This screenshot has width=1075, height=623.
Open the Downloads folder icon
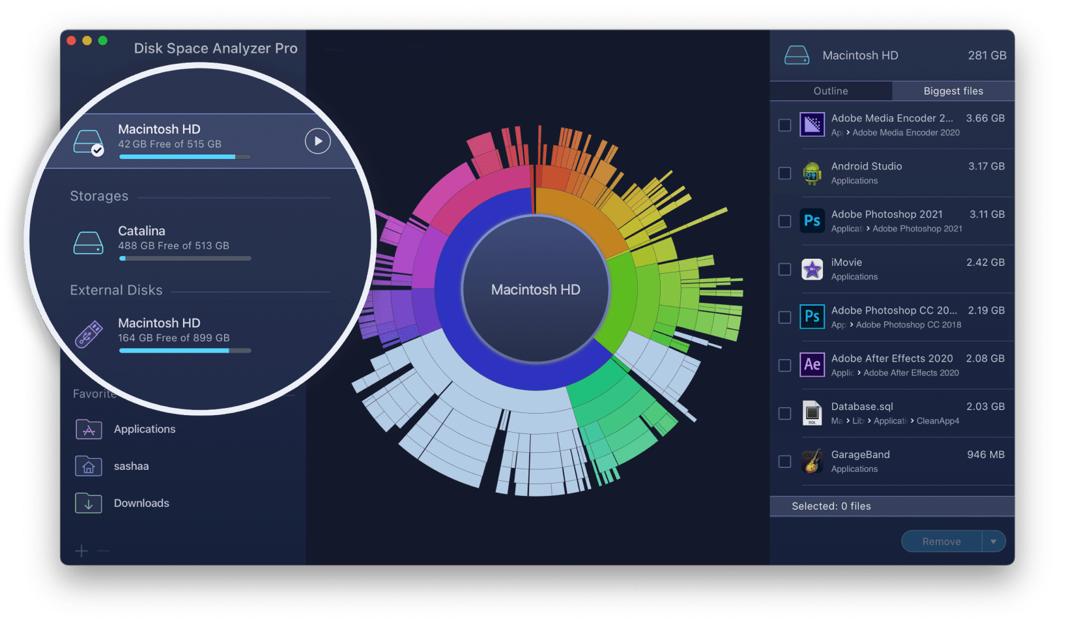[x=89, y=503]
